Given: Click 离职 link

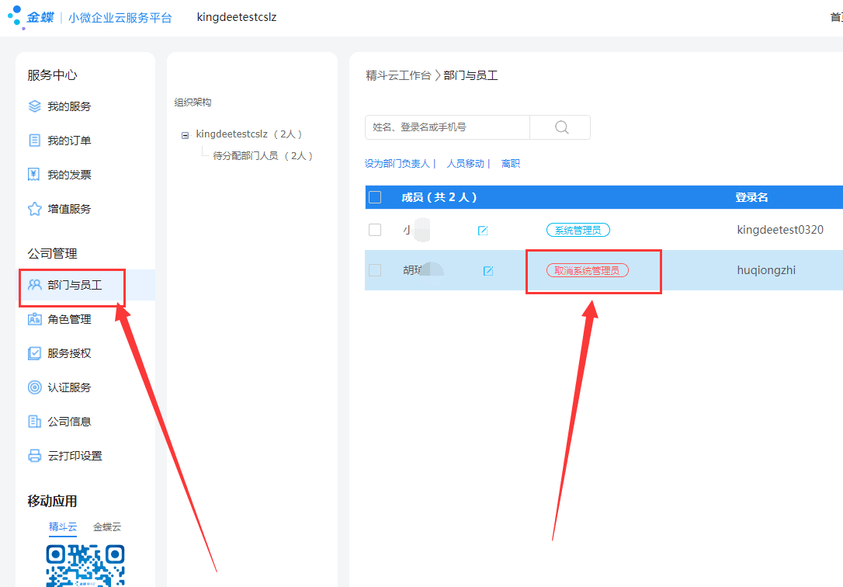Looking at the screenshot, I should [511, 163].
